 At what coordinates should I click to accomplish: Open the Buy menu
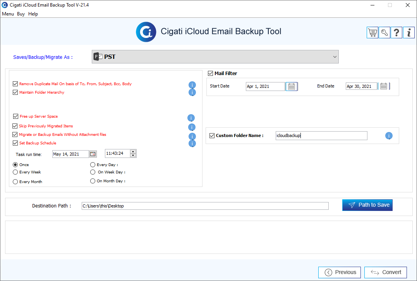(x=21, y=14)
